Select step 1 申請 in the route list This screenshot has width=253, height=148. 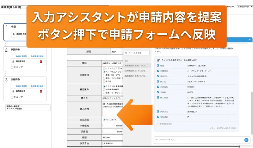15,32
